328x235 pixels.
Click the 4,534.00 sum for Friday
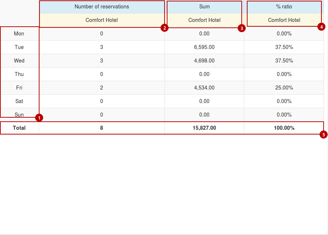(x=204, y=88)
